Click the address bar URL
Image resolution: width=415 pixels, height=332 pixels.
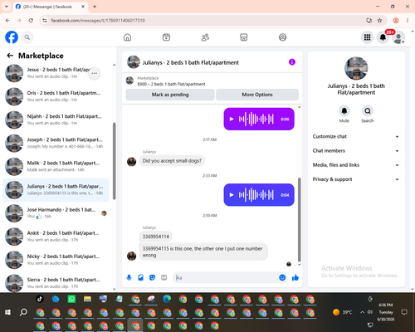98,21
